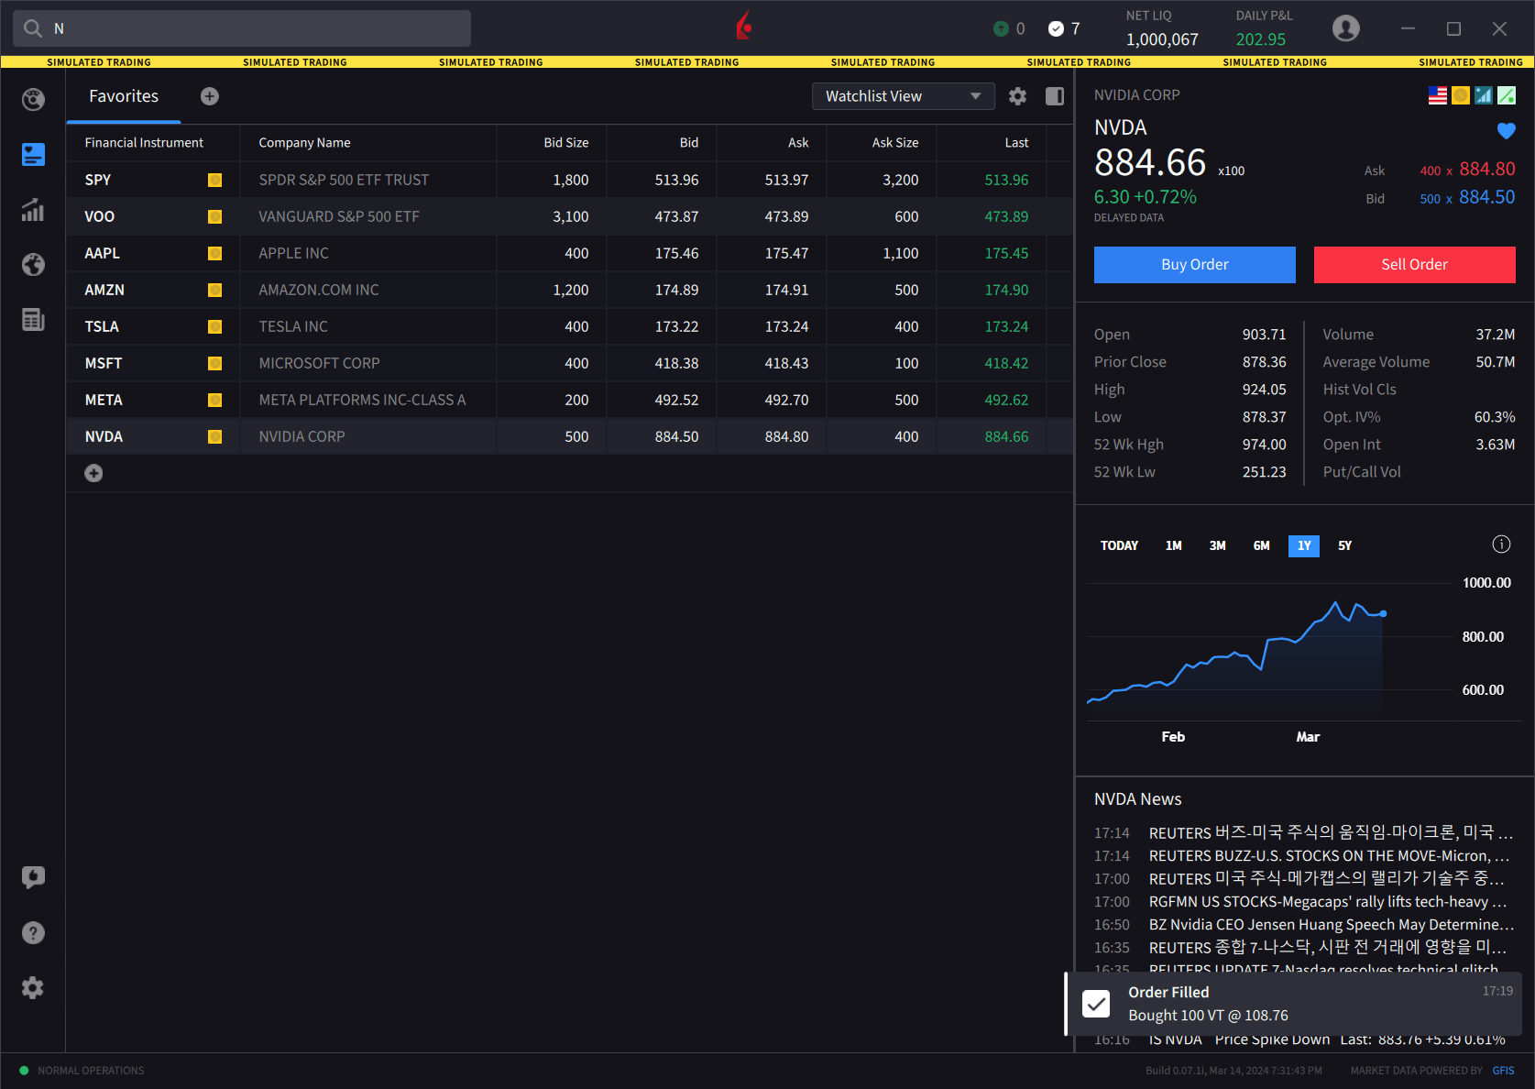Add a new watchlist with plus icon

210,96
